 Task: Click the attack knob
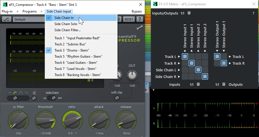click(99, 120)
